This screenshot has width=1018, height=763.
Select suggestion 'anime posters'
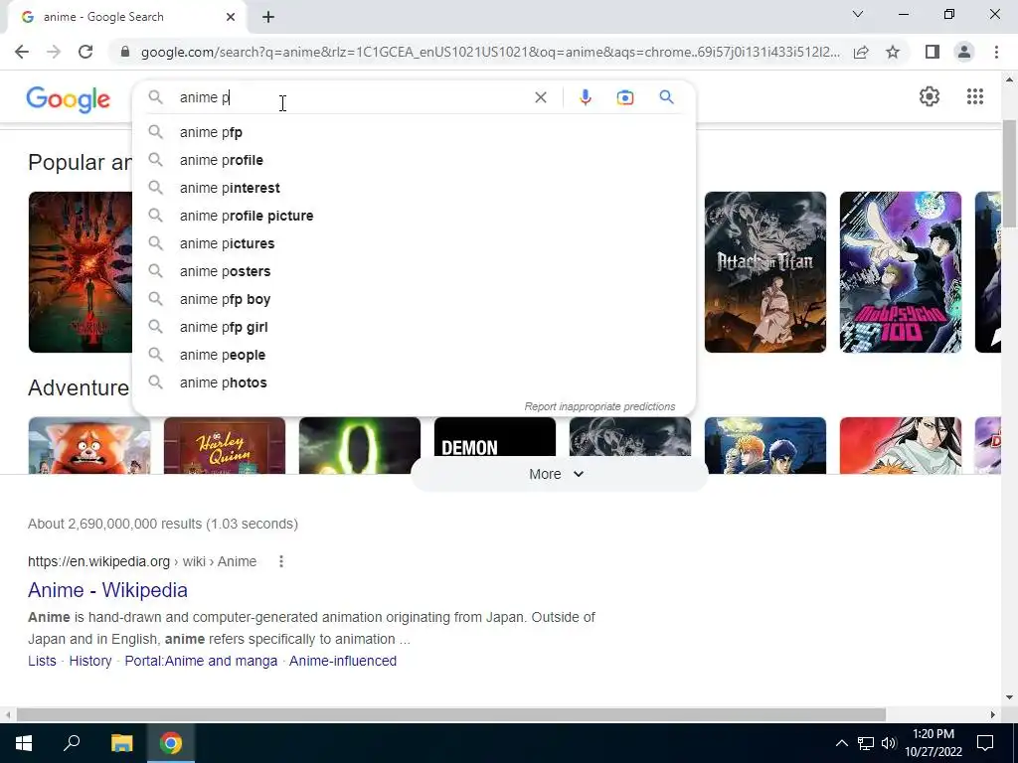point(415,272)
